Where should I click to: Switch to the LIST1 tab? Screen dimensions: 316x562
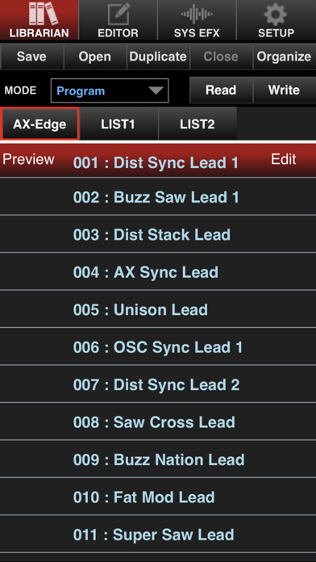click(x=118, y=124)
